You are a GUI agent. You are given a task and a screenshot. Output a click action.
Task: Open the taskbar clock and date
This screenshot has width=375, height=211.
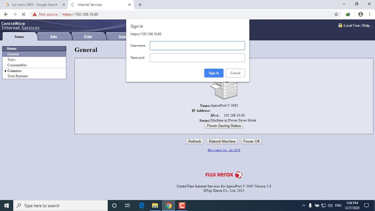(352, 205)
